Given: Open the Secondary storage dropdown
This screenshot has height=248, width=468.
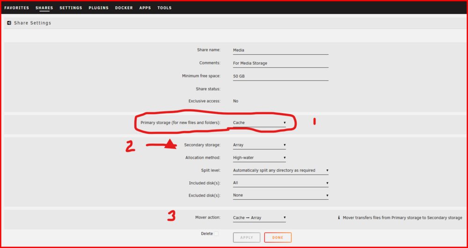Looking at the screenshot, I should click(259, 145).
